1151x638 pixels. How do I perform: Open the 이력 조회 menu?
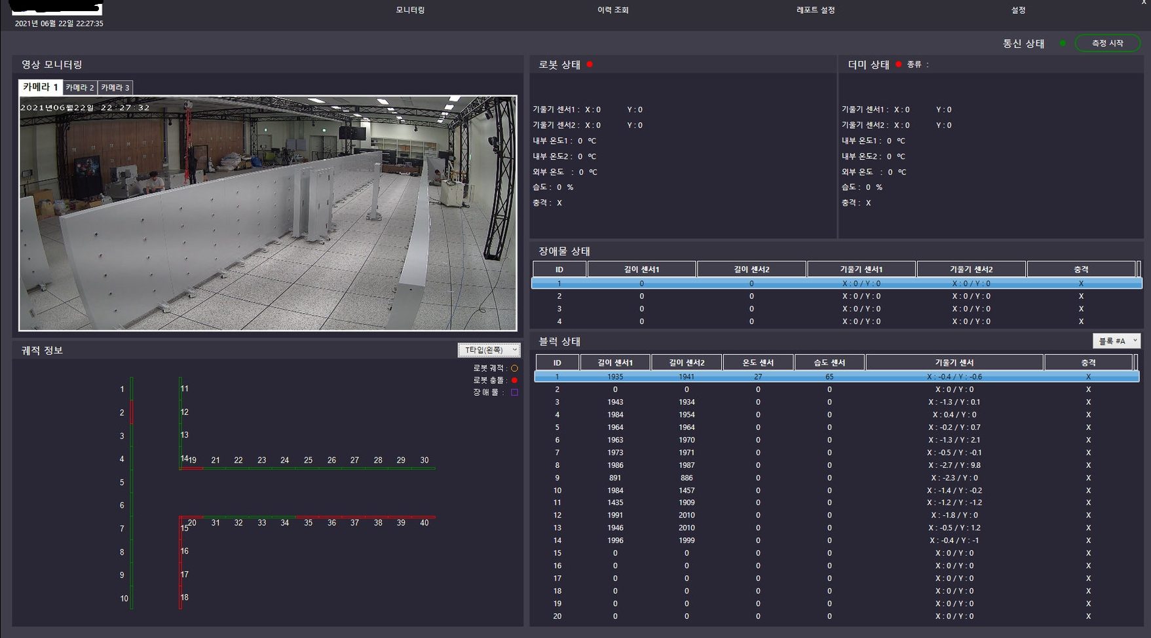pos(613,10)
